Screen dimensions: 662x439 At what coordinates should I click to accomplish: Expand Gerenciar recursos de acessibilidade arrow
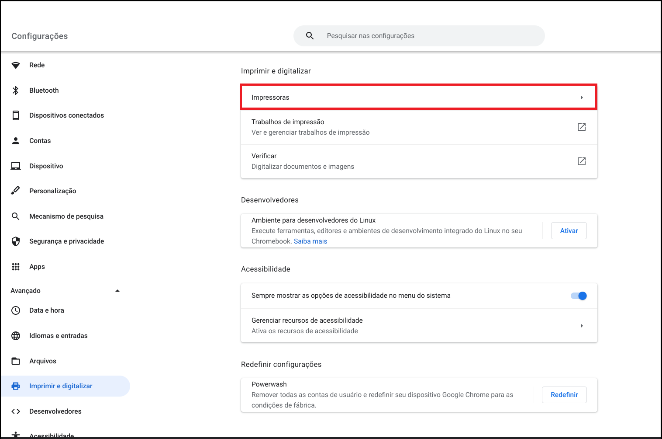[x=581, y=326]
